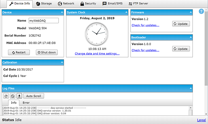Open the FTP Server tab
This screenshot has height=124, width=208.
coord(138,4)
